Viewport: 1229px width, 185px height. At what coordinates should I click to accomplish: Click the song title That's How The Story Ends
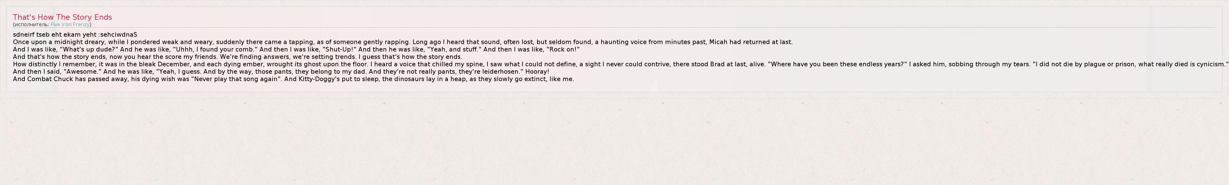coord(63,17)
